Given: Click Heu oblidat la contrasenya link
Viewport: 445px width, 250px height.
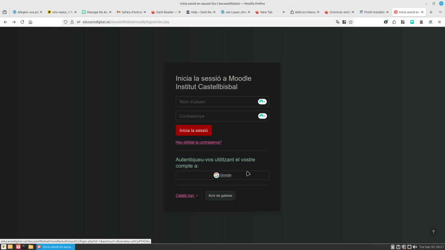Looking at the screenshot, I should pos(198,142).
